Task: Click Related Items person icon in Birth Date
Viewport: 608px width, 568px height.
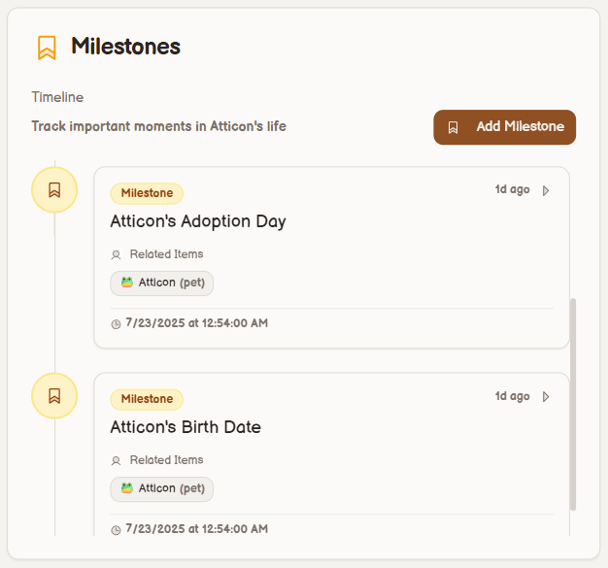Action: point(117,460)
